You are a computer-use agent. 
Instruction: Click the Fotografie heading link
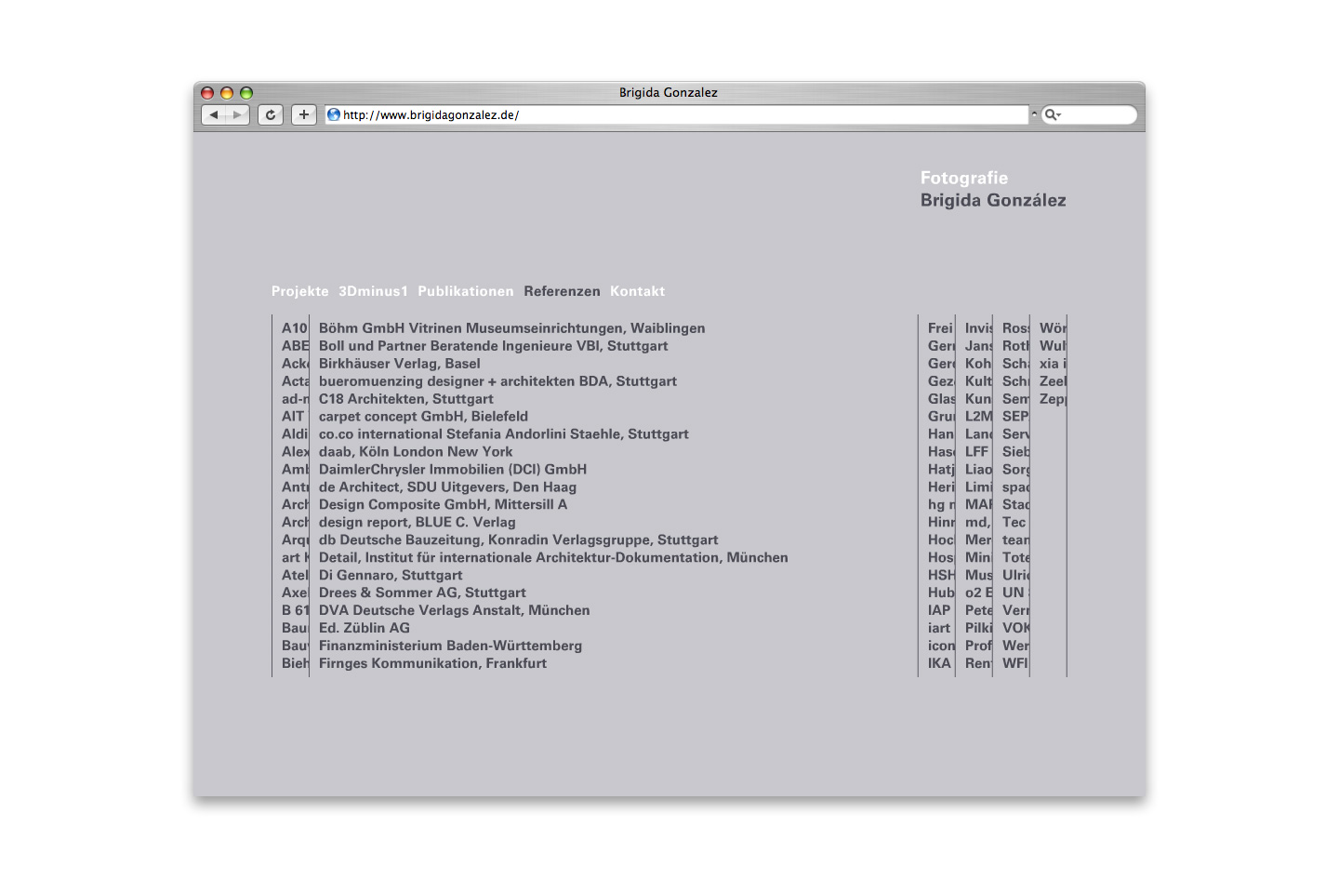[x=964, y=178]
